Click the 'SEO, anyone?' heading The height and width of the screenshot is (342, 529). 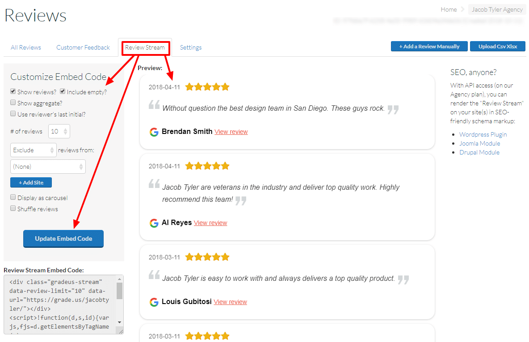pos(473,72)
